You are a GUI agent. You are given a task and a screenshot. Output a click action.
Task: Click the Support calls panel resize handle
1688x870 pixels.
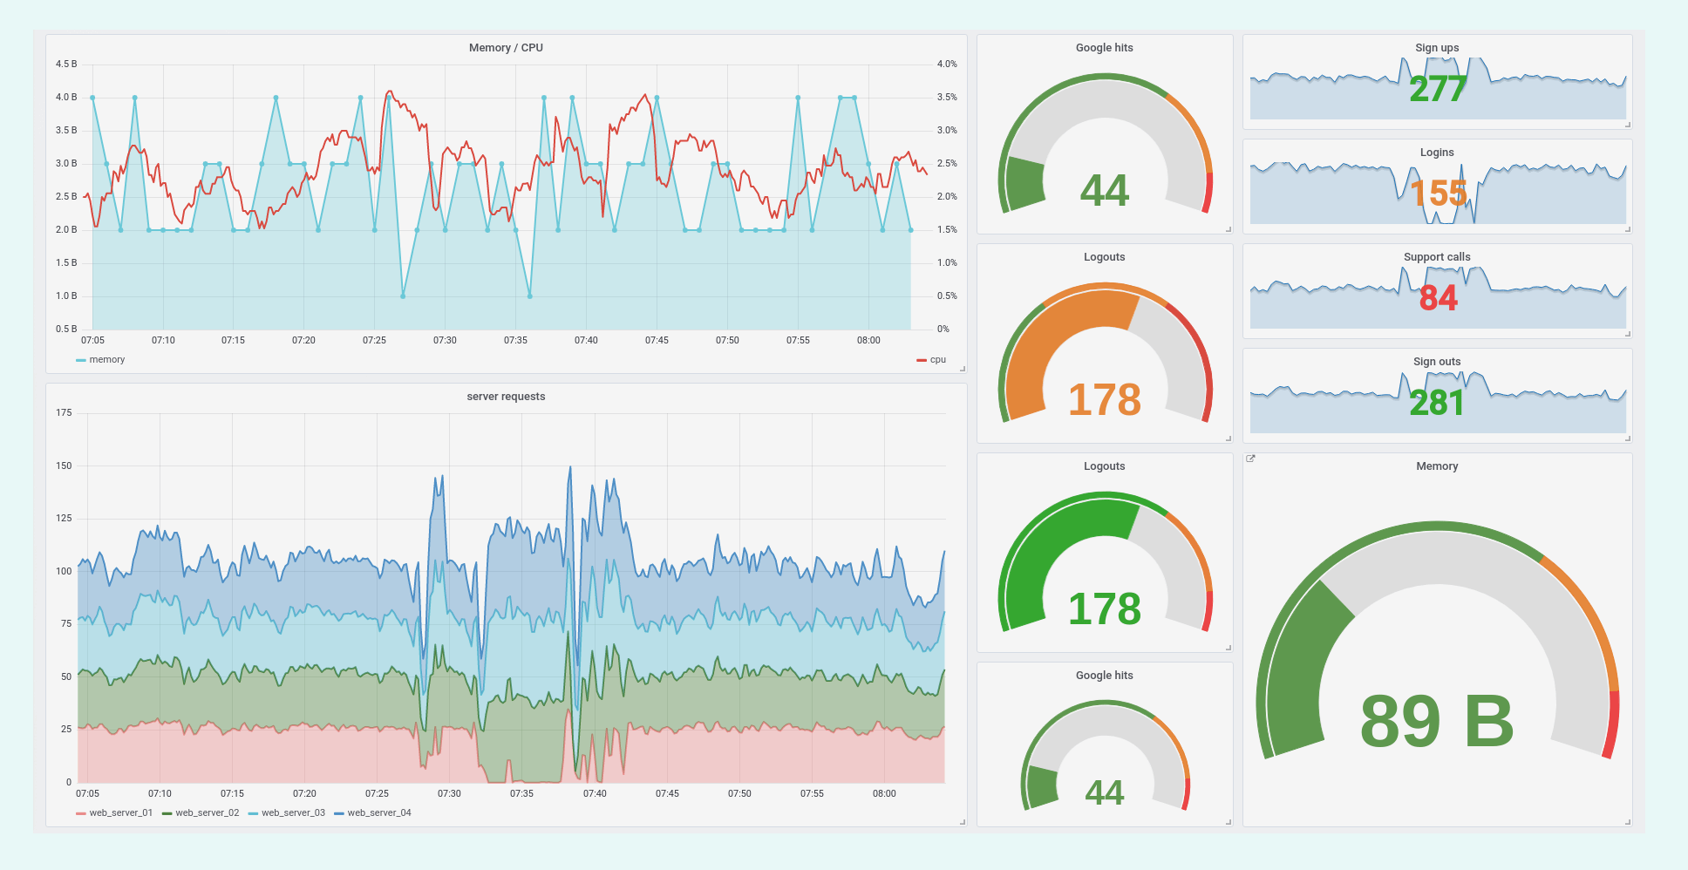pyautogui.click(x=1628, y=334)
